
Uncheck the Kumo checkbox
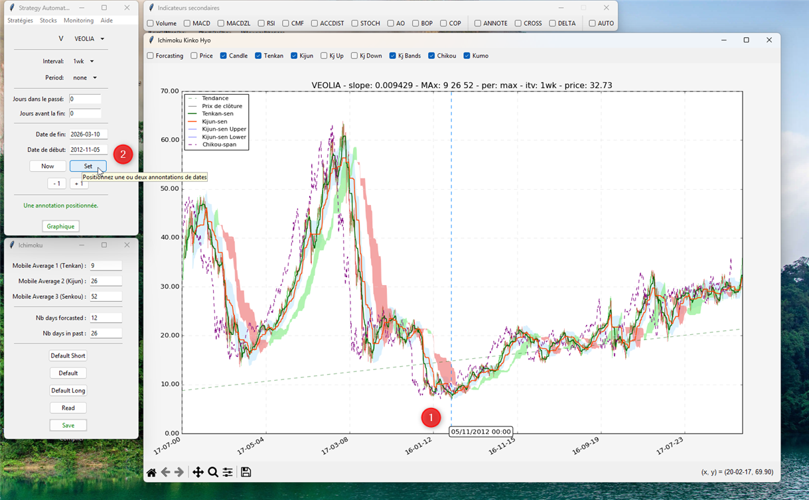point(467,56)
